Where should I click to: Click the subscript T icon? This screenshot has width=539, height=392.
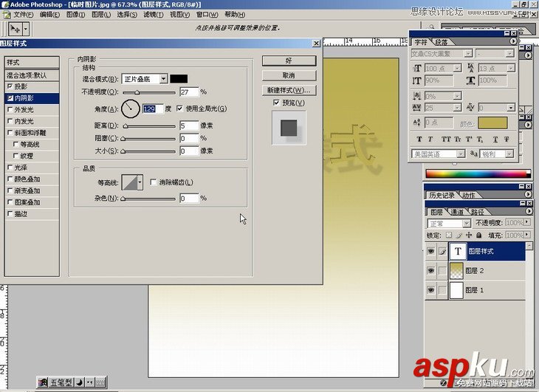point(480,139)
